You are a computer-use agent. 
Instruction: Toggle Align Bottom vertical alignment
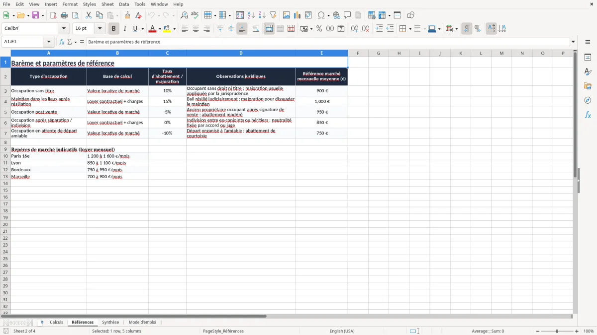tap(242, 29)
